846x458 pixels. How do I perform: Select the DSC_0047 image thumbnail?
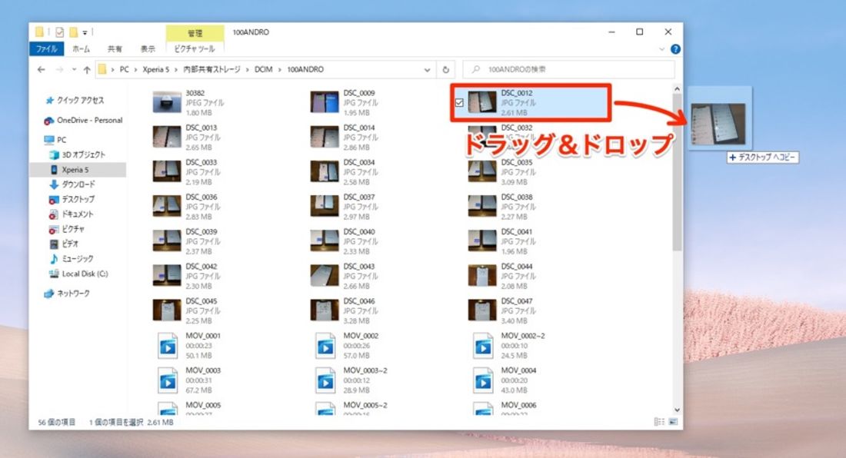pyautogui.click(x=481, y=310)
